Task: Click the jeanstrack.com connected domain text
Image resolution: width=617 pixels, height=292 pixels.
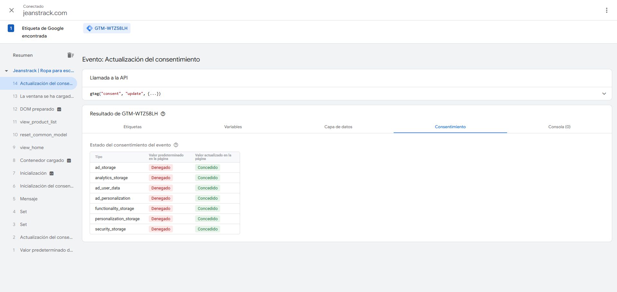Action: [x=45, y=13]
